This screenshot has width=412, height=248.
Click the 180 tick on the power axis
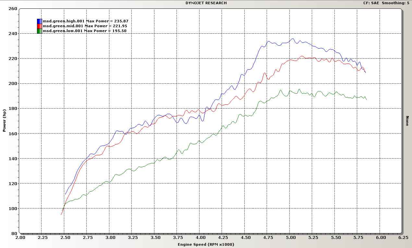13,109
